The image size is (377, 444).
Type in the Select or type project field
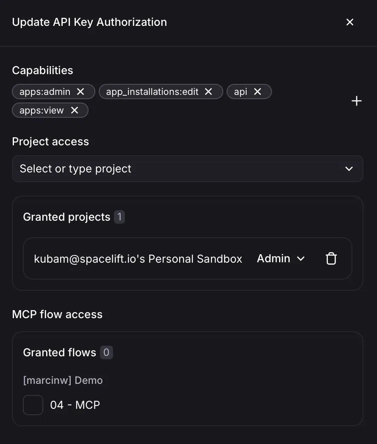(169, 169)
